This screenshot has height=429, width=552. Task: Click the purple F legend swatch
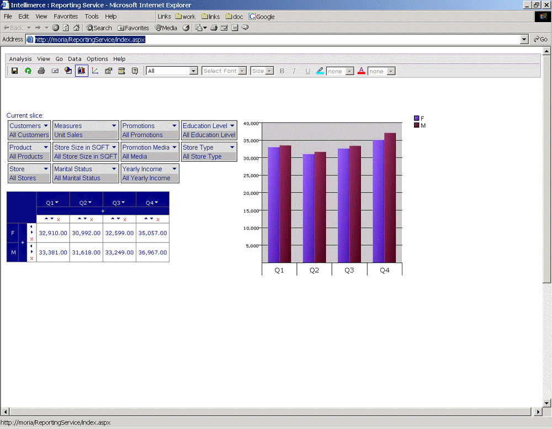tap(416, 118)
